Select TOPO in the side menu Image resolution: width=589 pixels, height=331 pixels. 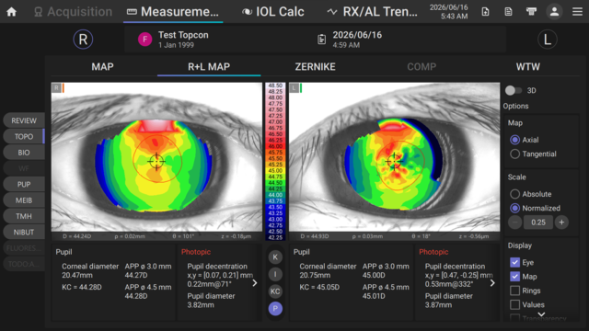tap(24, 137)
